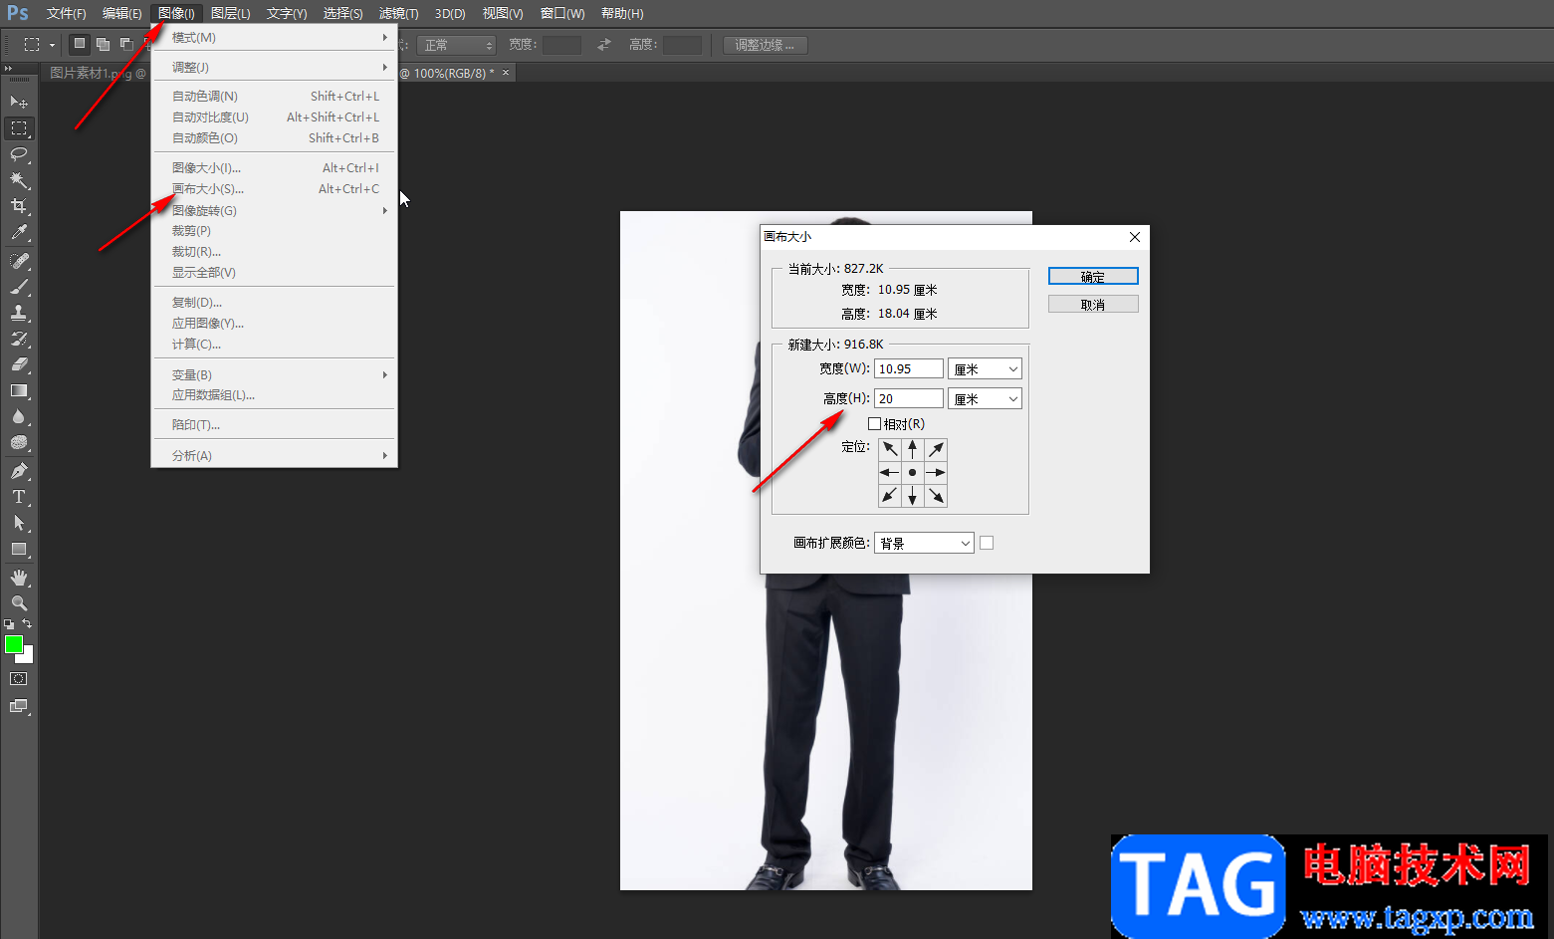
Task: Click the canvas extension color swatch
Action: point(987,544)
